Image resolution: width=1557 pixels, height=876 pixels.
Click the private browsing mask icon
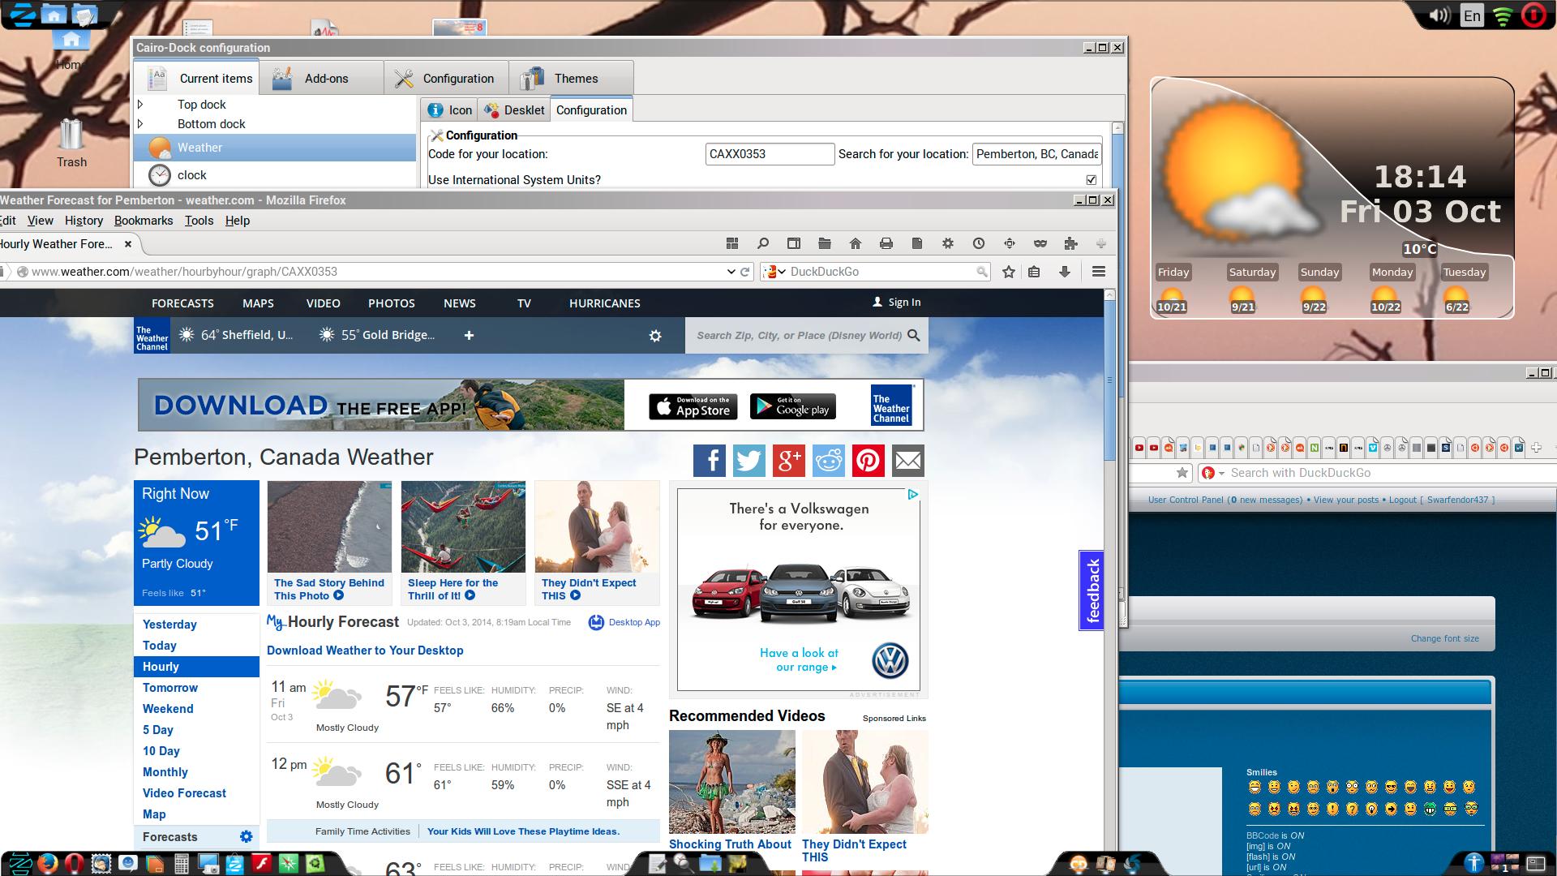click(x=1040, y=243)
